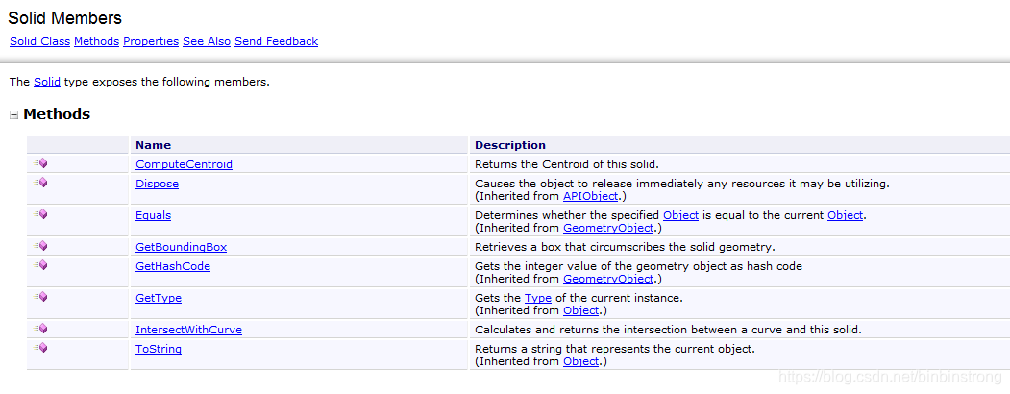This screenshot has width=1010, height=394.
Task: Click the method icon beside IntersectWithCurve
Action: pos(41,329)
